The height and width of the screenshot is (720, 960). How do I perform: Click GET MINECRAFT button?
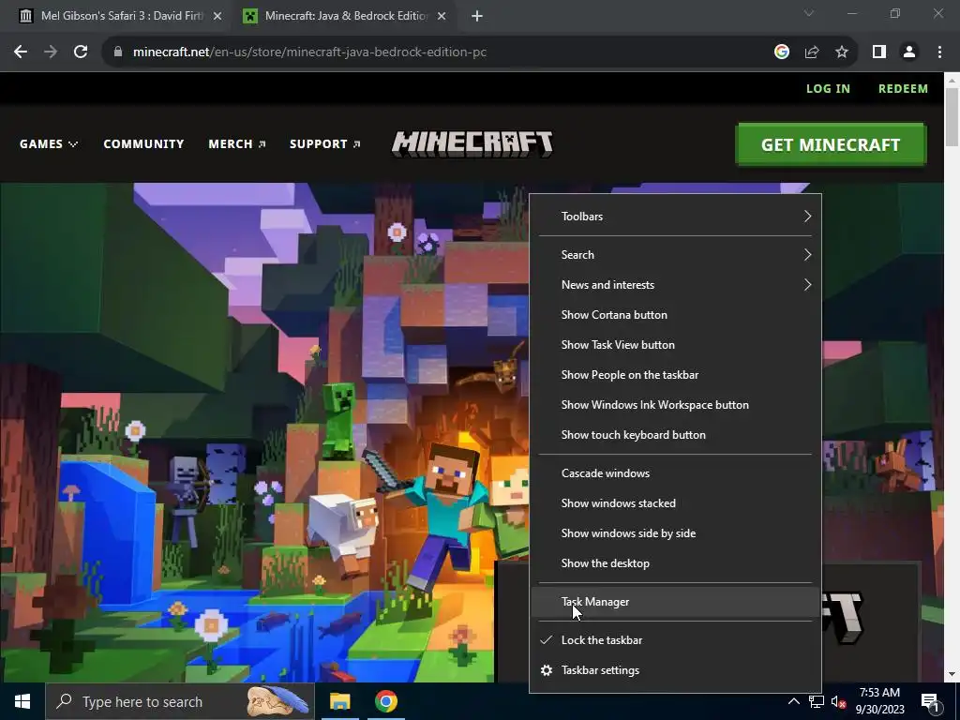click(831, 145)
